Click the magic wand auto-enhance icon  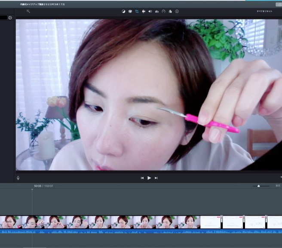click(28, 11)
